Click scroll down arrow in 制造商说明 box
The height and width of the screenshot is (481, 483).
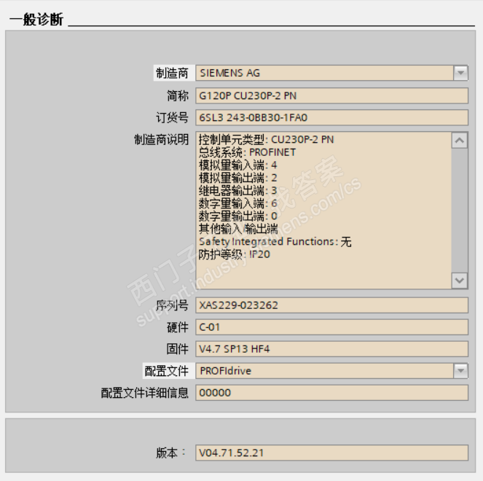pyautogui.click(x=460, y=281)
